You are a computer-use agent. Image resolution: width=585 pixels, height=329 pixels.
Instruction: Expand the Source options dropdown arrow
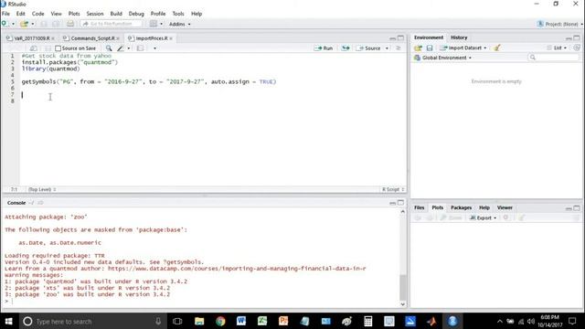coord(387,48)
